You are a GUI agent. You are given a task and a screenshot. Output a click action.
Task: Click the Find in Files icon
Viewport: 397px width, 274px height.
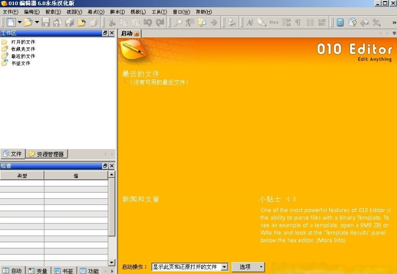click(x=202, y=22)
